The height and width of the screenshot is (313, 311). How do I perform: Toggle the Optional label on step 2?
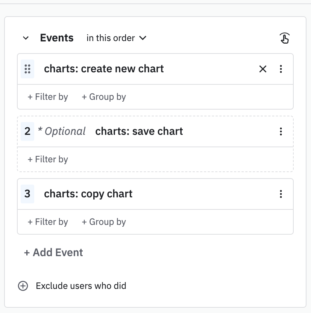point(62,131)
